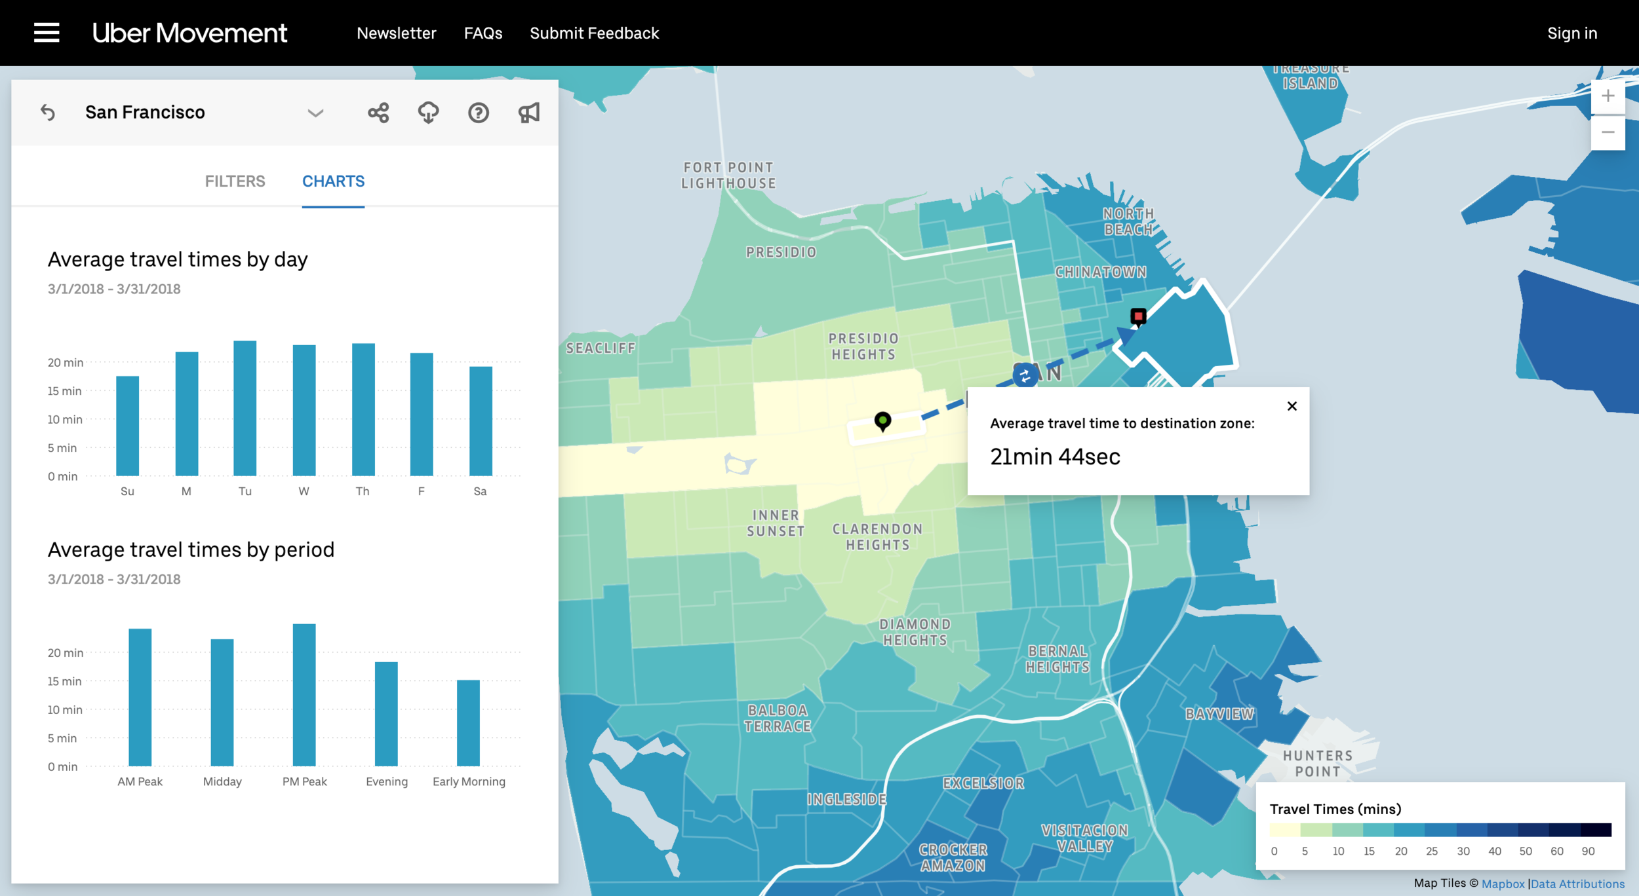Expand the San Francisco city dropdown
The image size is (1639, 896).
(x=315, y=113)
